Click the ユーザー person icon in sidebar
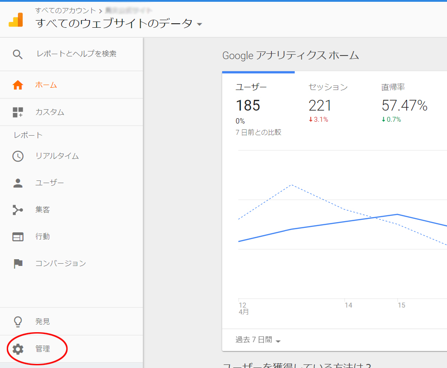447x368 pixels. 18,183
